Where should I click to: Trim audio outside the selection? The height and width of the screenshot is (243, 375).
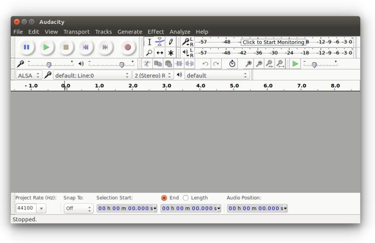click(x=179, y=64)
